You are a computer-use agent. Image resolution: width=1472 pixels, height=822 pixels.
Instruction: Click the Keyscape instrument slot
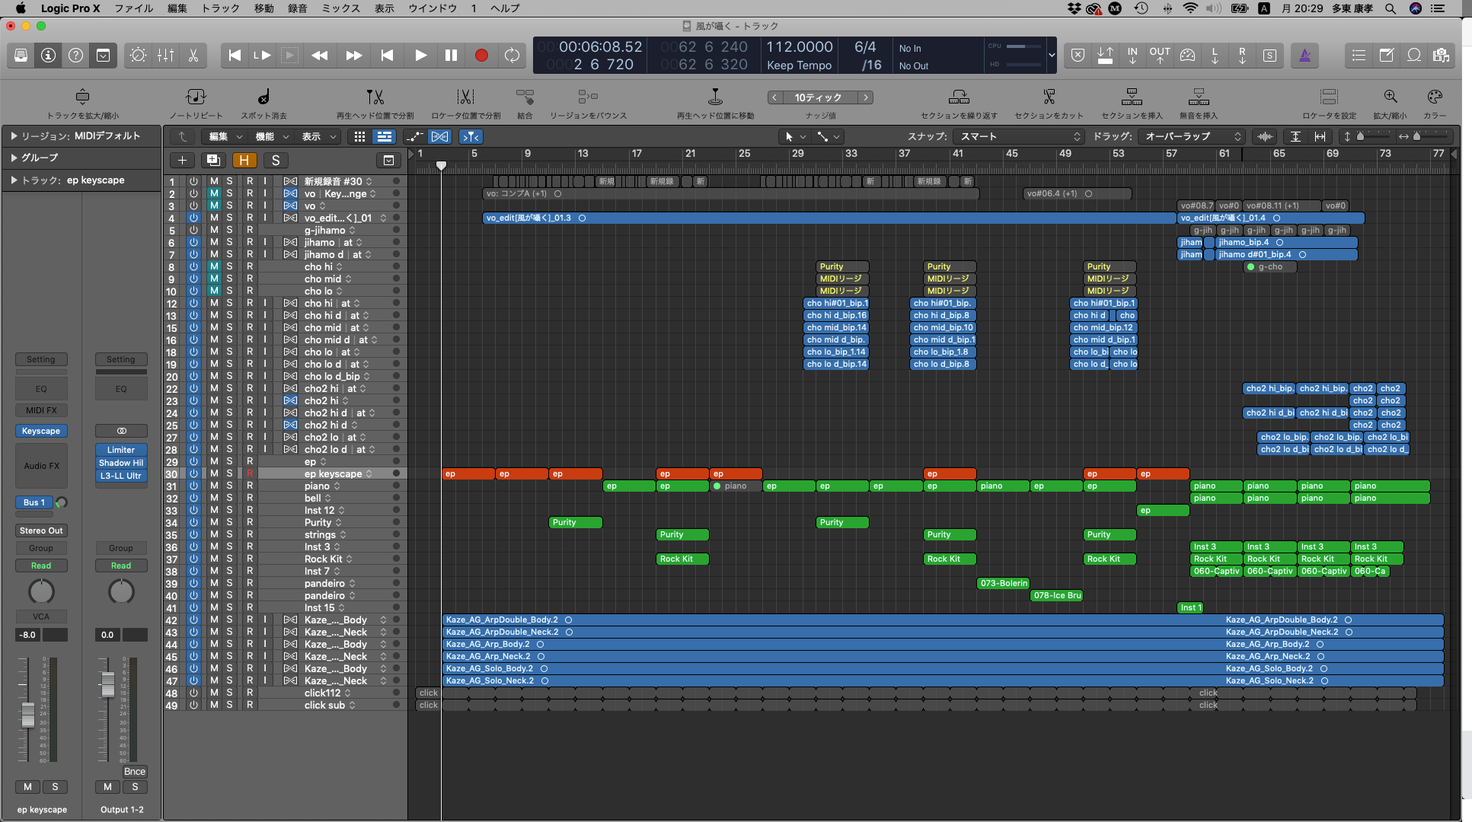pyautogui.click(x=41, y=431)
